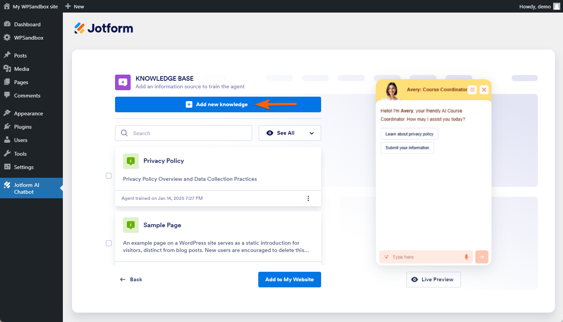Click the Jotform logo
Viewport: 563px width, 322px height.
[104, 28]
